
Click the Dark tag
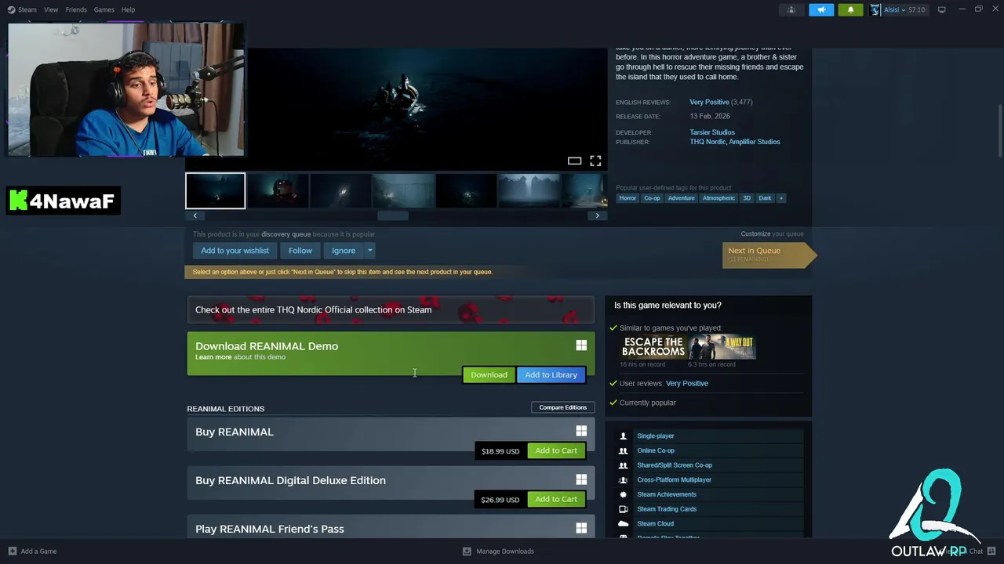[765, 198]
